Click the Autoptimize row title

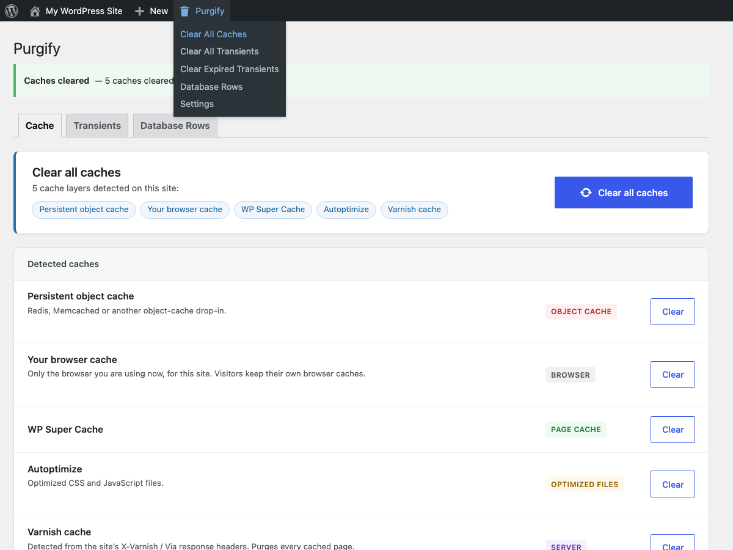pos(55,469)
